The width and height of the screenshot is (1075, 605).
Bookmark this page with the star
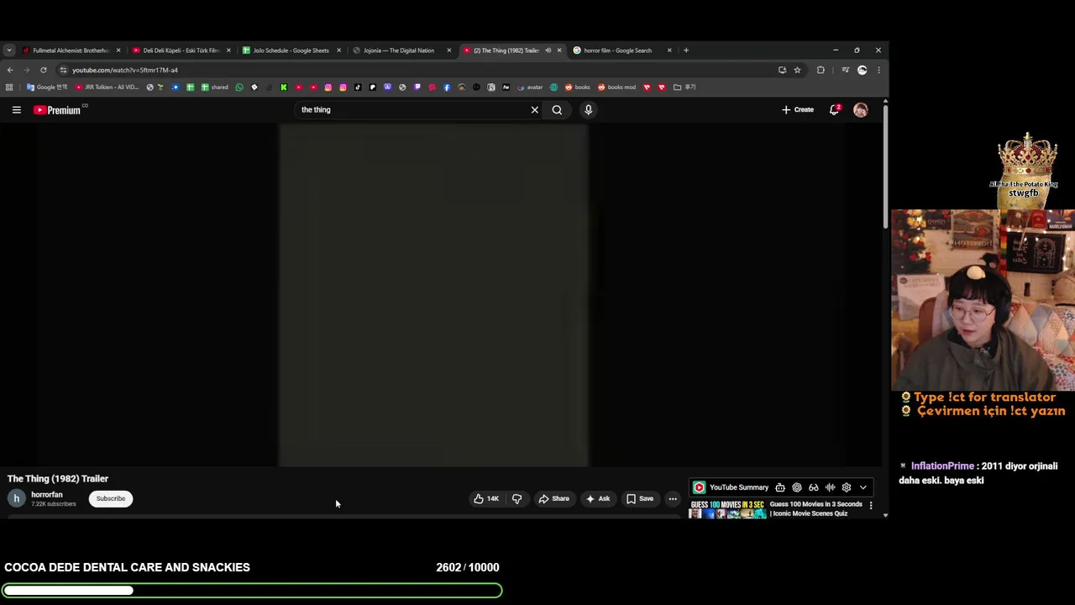coord(798,71)
